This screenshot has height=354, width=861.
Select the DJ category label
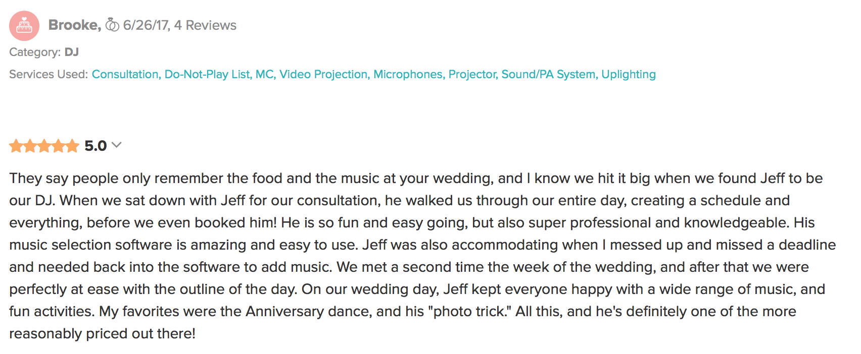click(x=72, y=52)
